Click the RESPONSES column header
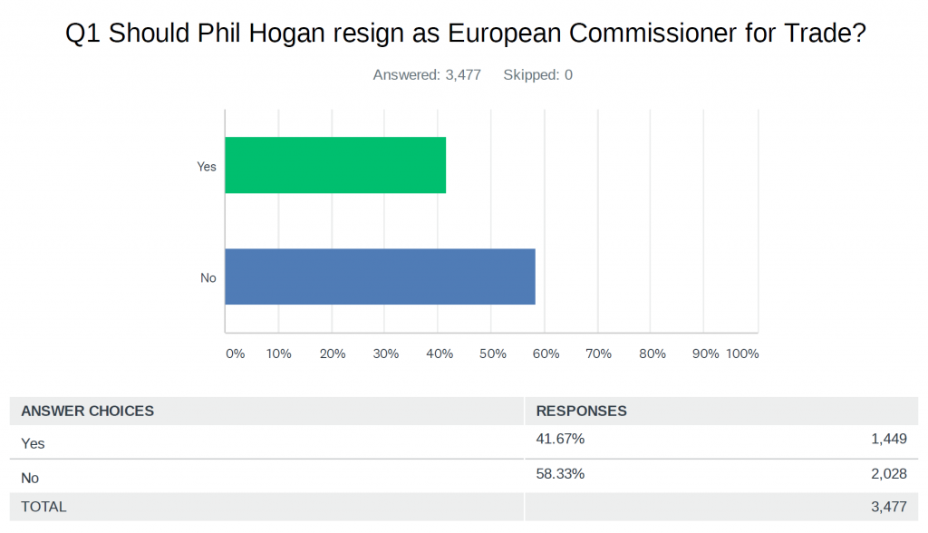 [582, 411]
